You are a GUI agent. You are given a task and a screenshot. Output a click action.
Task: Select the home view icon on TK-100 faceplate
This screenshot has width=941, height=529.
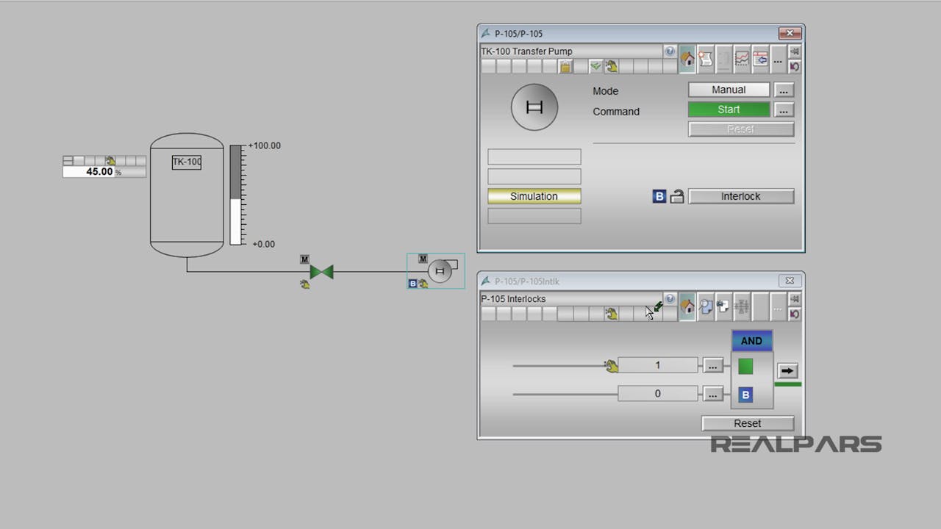(x=687, y=59)
